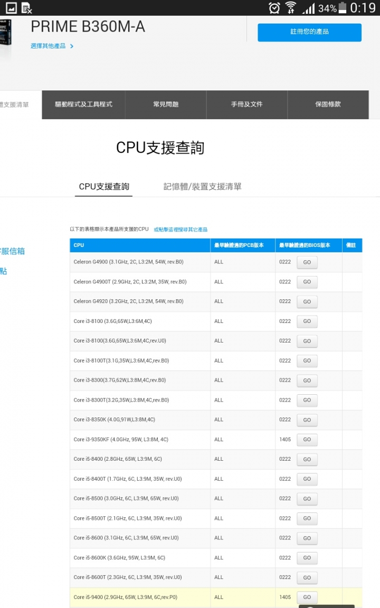Click GO for Core i5-8500T row
The width and height of the screenshot is (380, 608).
(307, 518)
